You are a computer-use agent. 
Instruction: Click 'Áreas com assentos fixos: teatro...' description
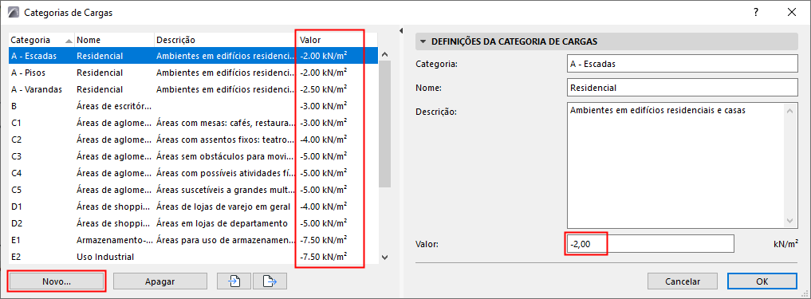(x=226, y=140)
